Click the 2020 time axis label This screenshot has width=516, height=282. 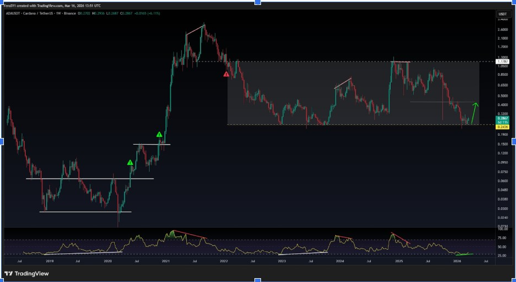click(108, 261)
